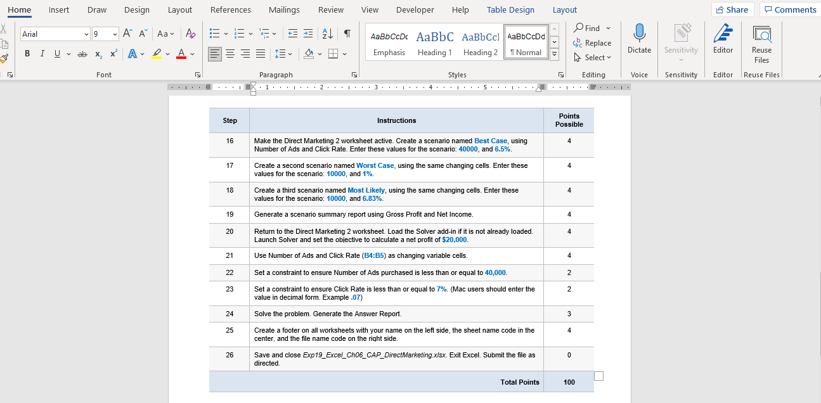Open the Table Design tab
821x403 pixels.
[x=510, y=10]
